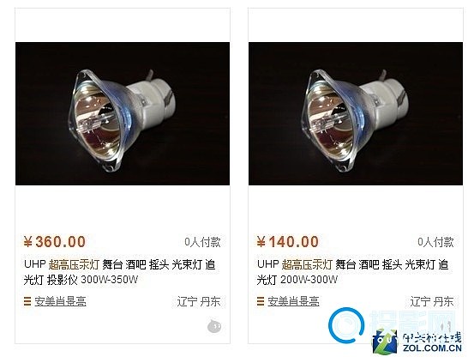Image resolution: width=474 pixels, height=363 pixels.
Task: Click the gray Wangwang chat icon
Action: coord(214,326)
